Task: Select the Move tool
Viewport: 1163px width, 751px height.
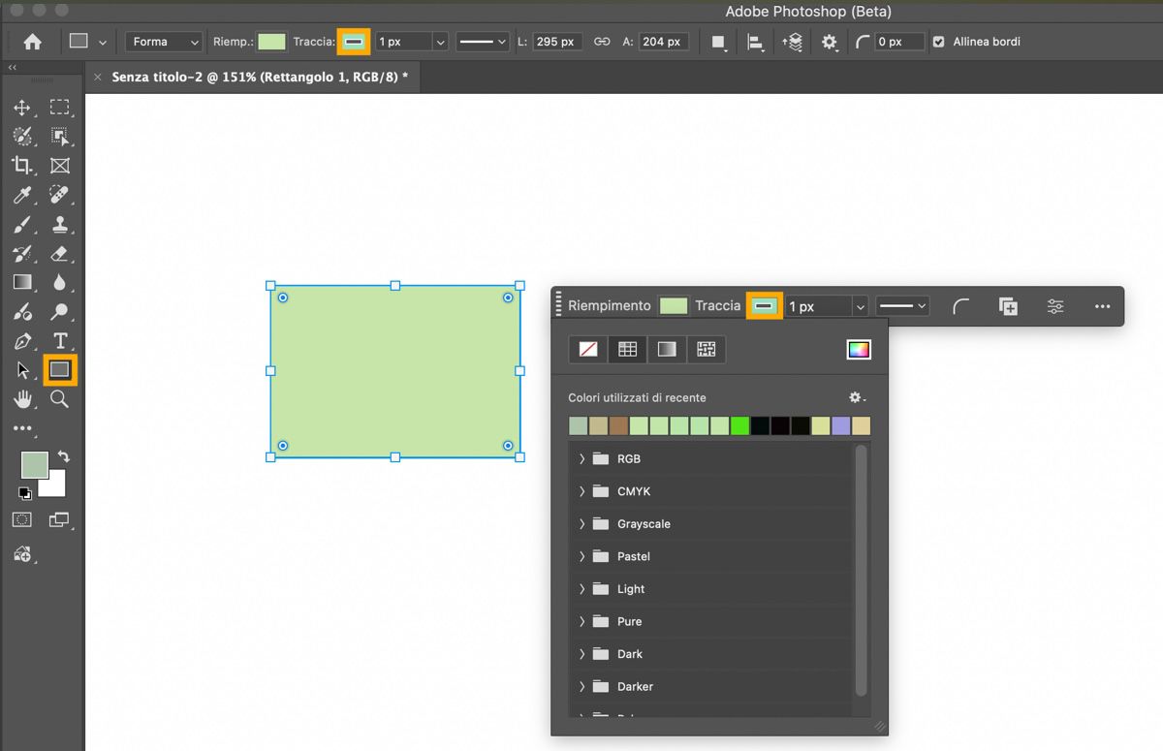Action: click(22, 108)
